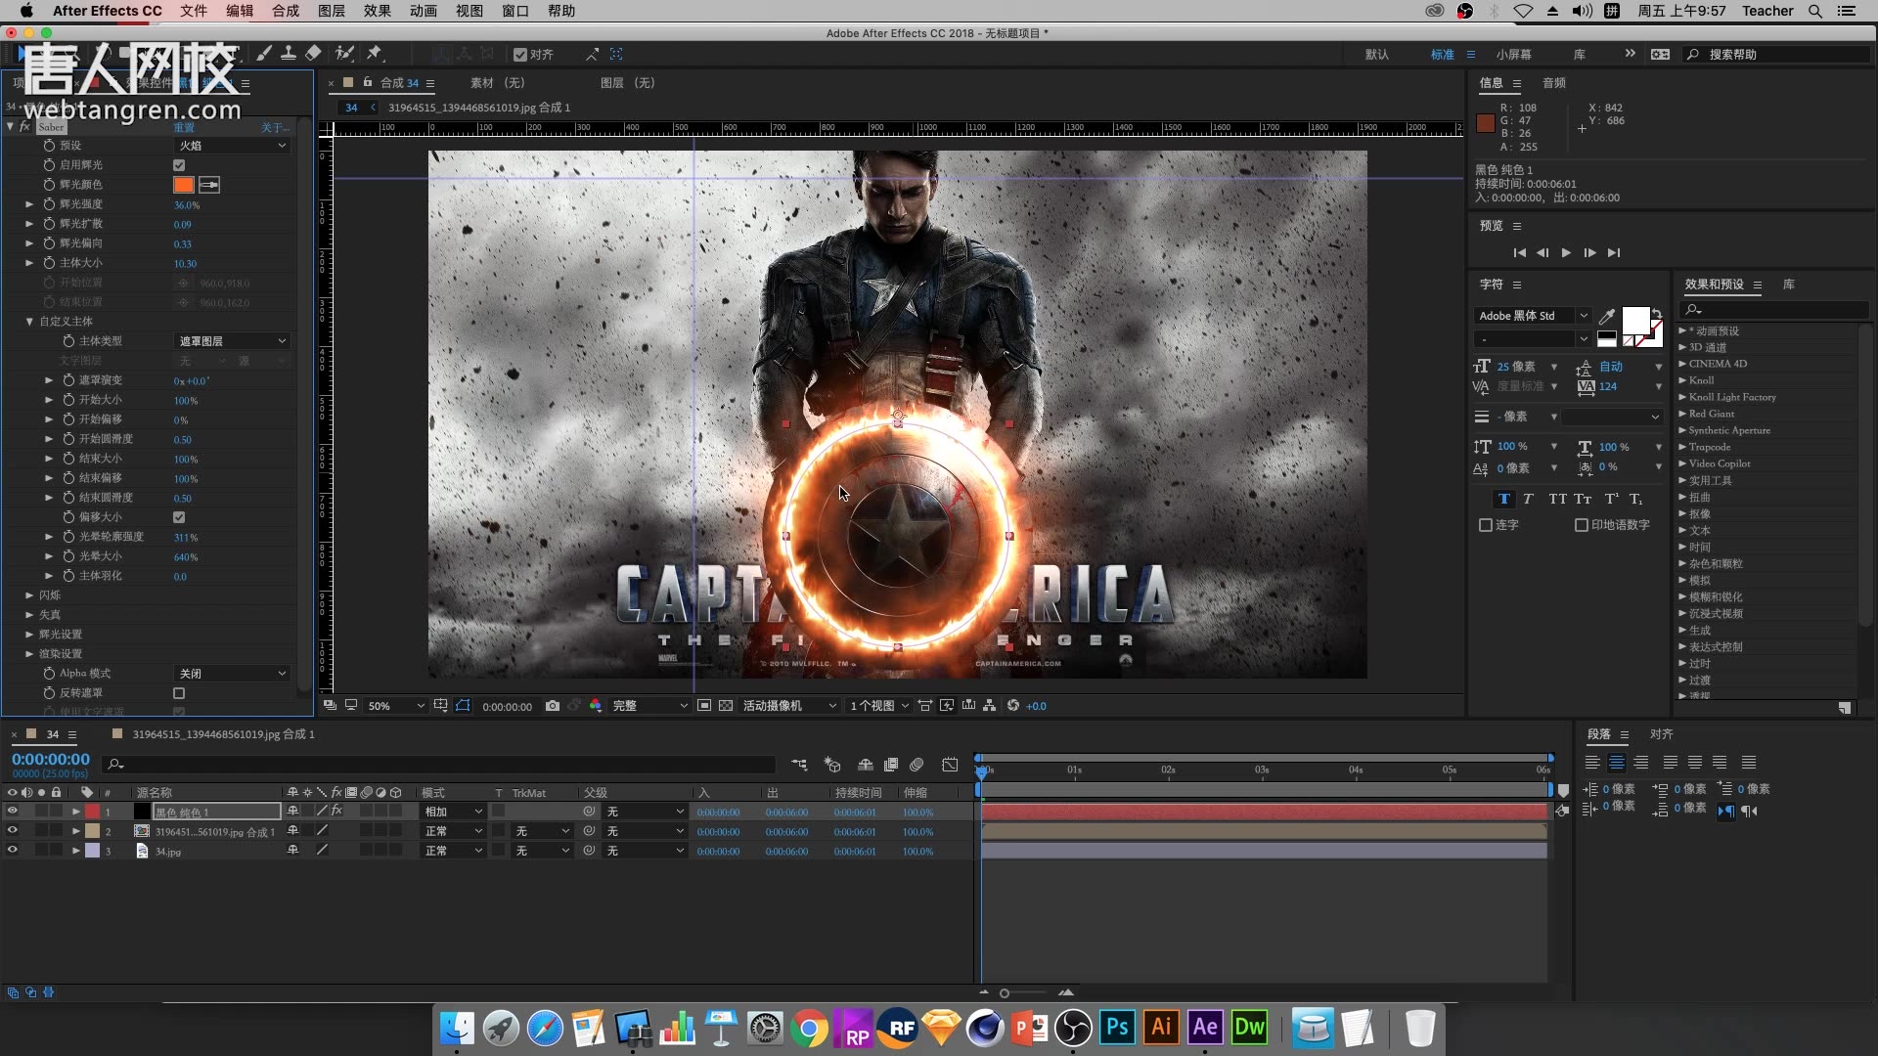Toggle mask and shape path visibility

463,706
